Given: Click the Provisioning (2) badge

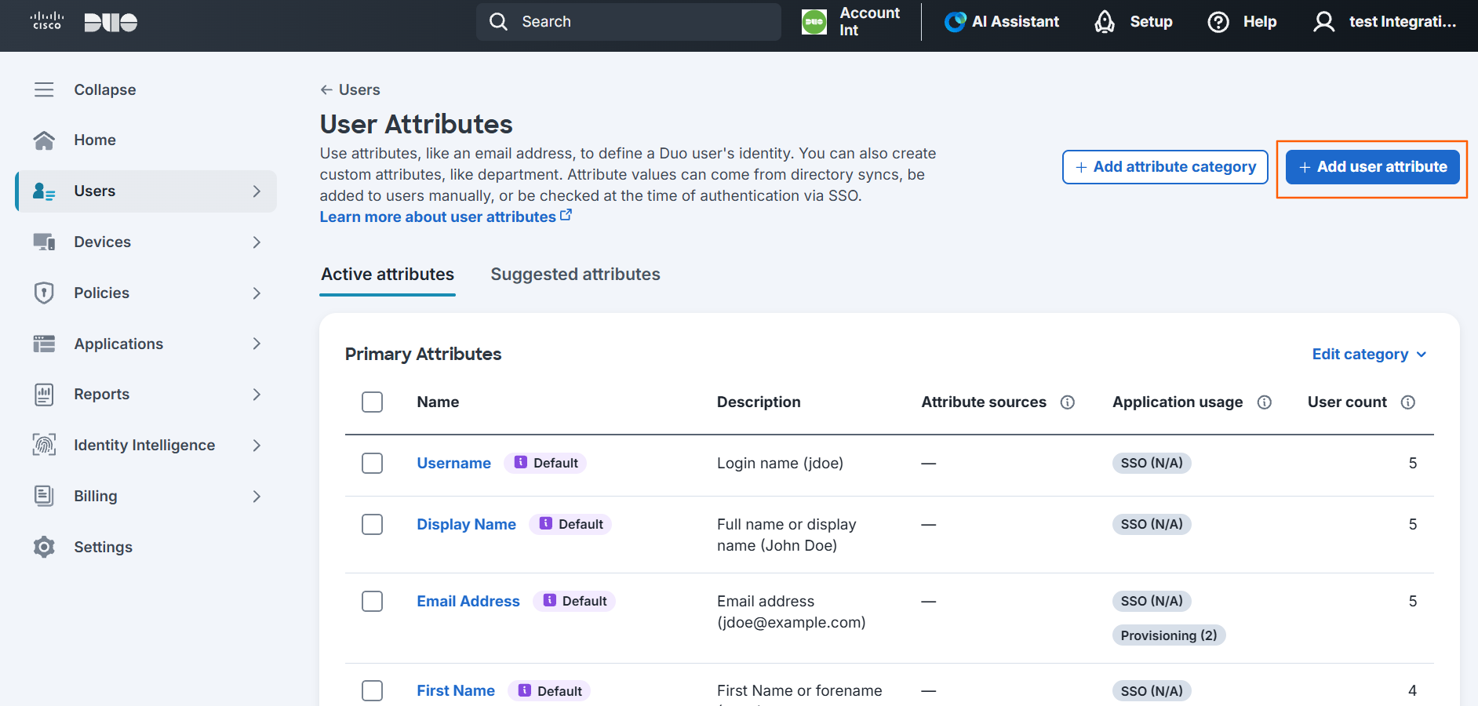Looking at the screenshot, I should pyautogui.click(x=1169, y=635).
